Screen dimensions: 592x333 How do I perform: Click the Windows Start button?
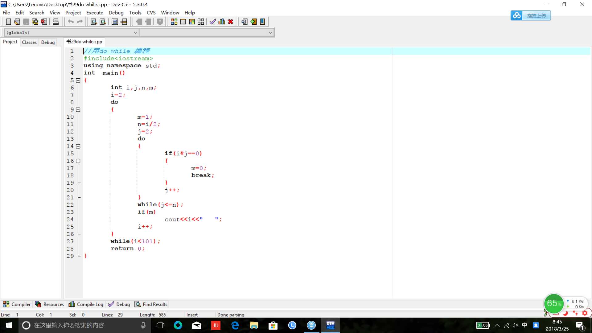pyautogui.click(x=9, y=325)
